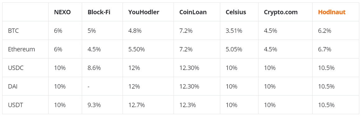This screenshot has width=363, height=117.
Task: Click the Hodlnaut Ethereum rate 6.7%
Action: click(x=324, y=49)
